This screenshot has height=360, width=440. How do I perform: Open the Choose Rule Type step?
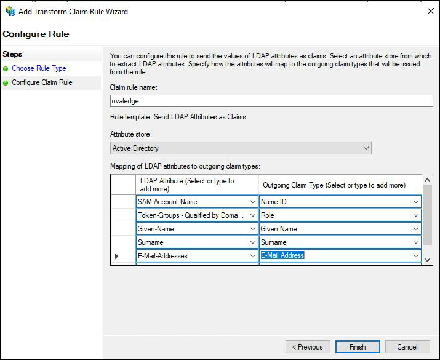pos(39,68)
